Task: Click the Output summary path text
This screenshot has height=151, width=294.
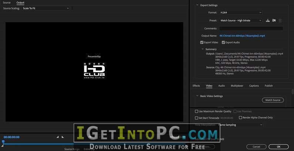Action: tap(249, 53)
